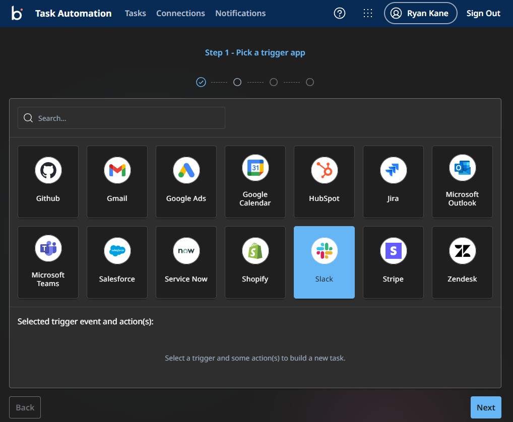The height and width of the screenshot is (422, 513).
Task: Select the Google Calendar app
Action: pyautogui.click(x=255, y=181)
